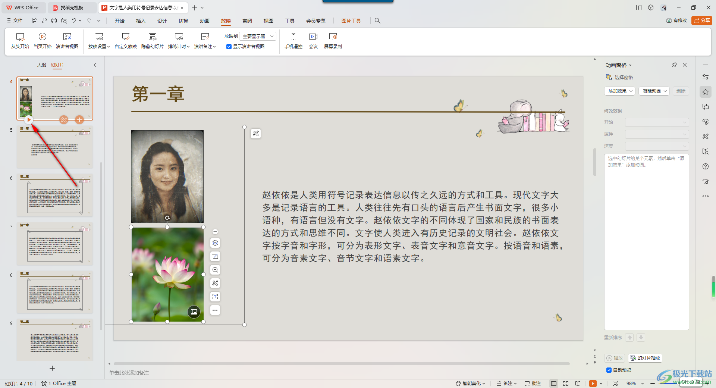Start slideshow from the beginning (从头开始)
716x388 pixels.
(20, 41)
